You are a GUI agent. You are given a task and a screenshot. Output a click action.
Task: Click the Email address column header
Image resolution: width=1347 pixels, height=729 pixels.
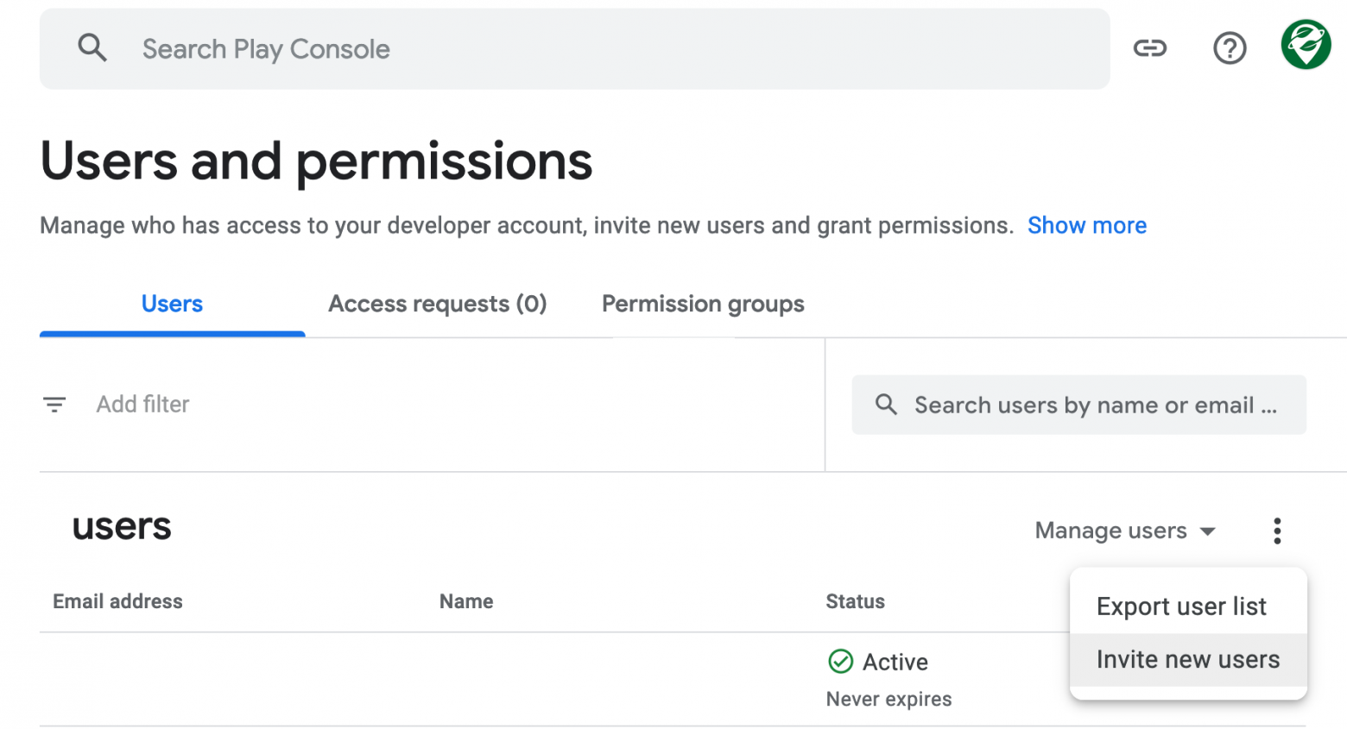tap(117, 601)
